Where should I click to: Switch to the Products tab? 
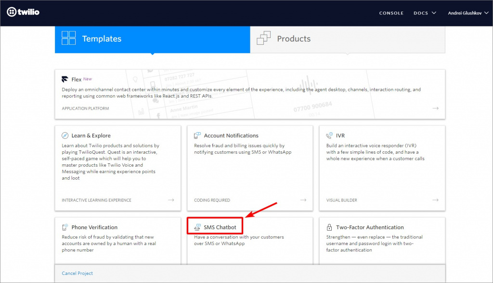pos(347,39)
